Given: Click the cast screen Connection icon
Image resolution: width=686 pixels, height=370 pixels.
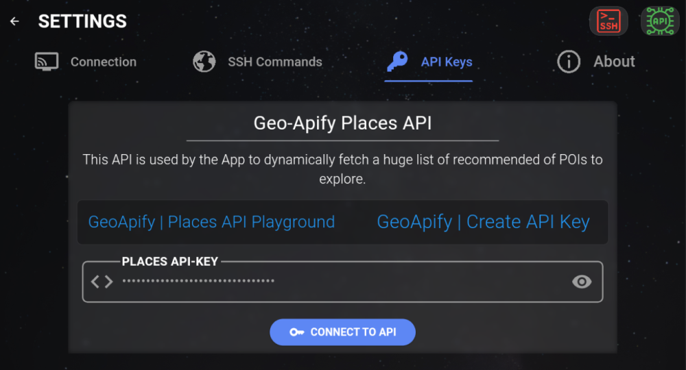Looking at the screenshot, I should 47,62.
